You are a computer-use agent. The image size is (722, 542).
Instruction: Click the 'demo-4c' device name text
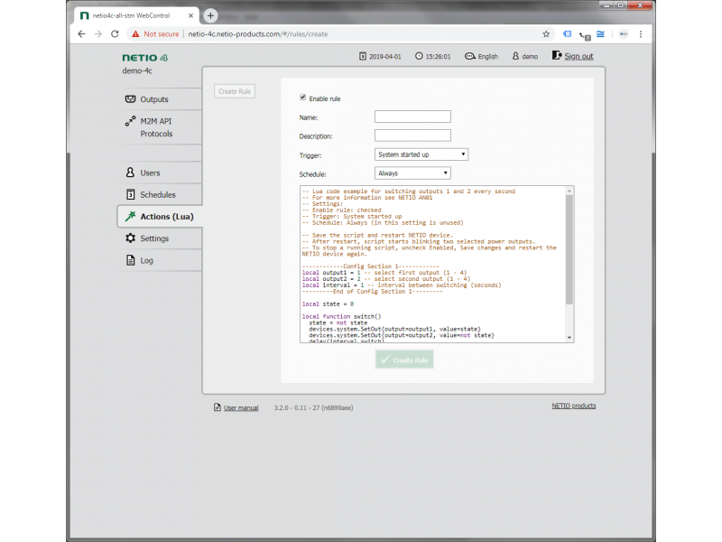tap(137, 70)
